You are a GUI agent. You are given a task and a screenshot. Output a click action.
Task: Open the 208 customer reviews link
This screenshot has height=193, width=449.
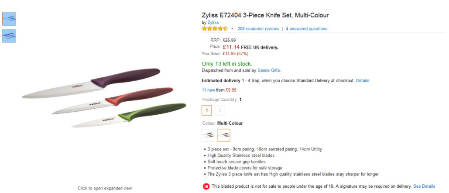click(x=258, y=29)
